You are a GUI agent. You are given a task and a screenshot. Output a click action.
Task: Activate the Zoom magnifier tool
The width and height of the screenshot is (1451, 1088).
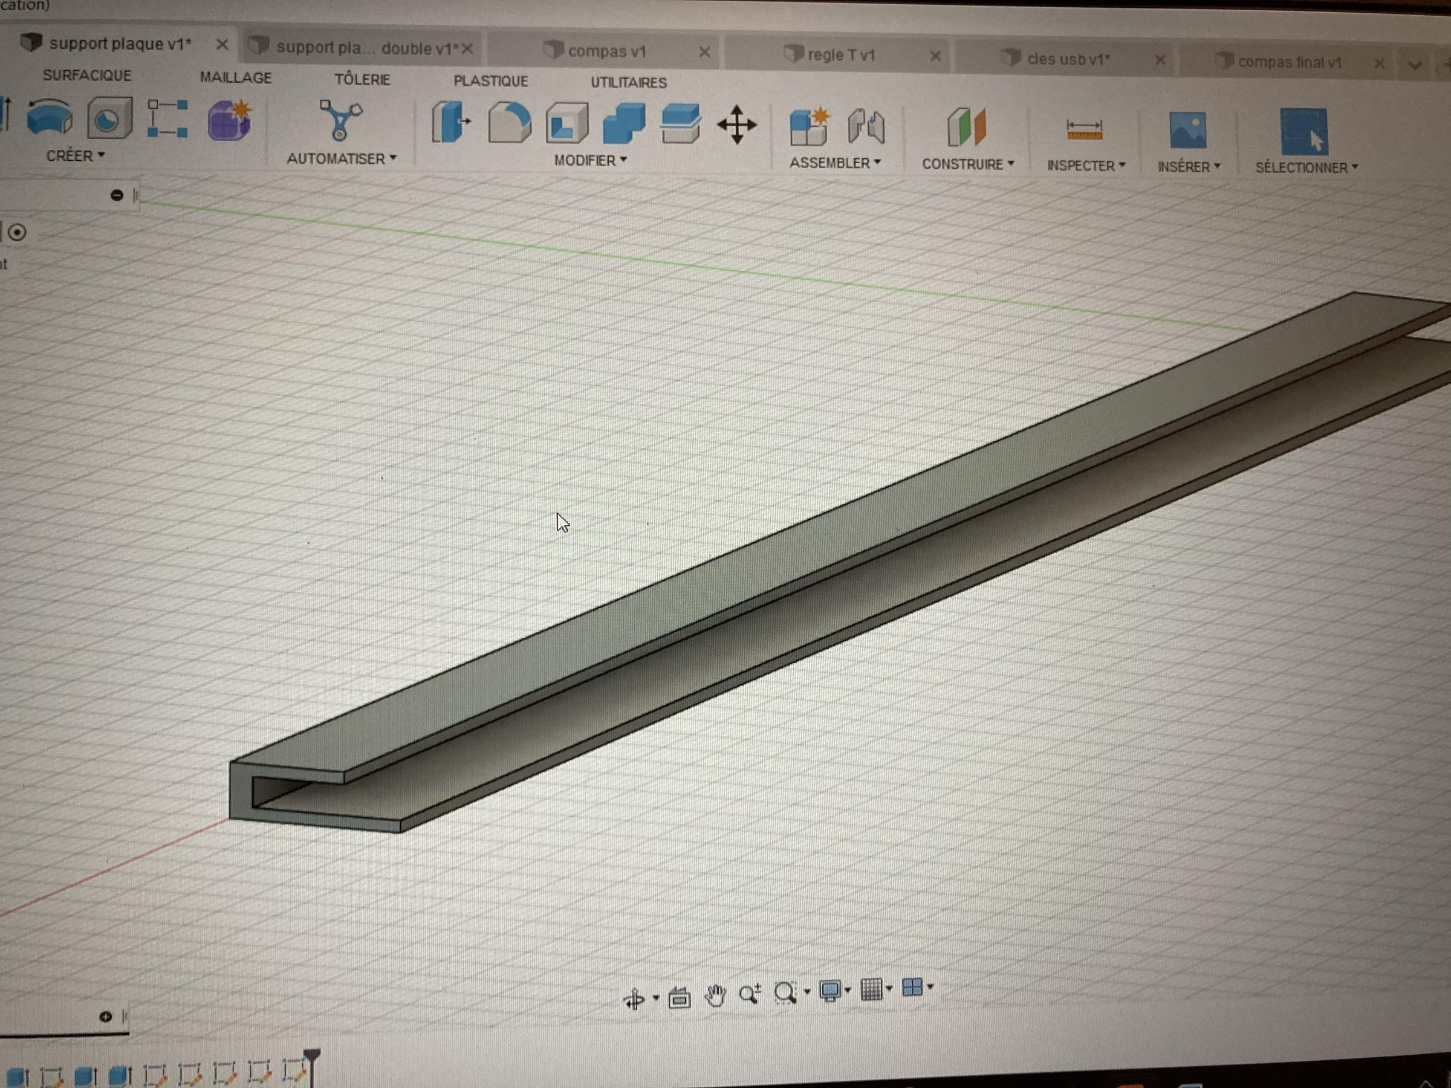750,994
